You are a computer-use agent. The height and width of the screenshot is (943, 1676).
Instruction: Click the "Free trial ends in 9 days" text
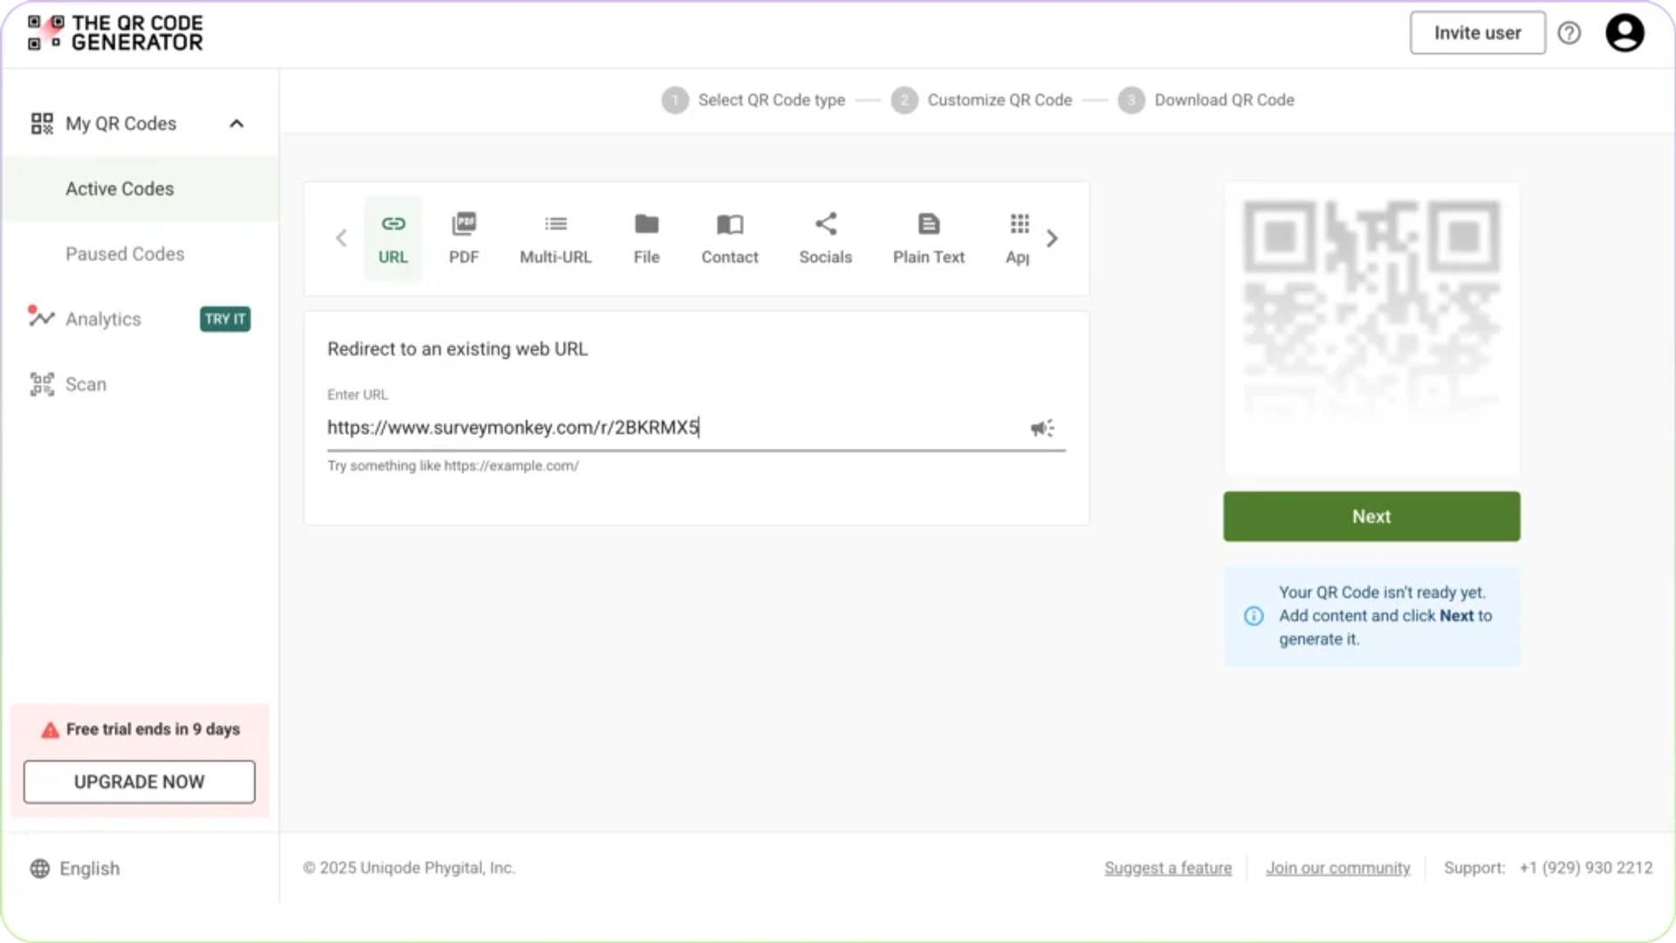[x=153, y=730]
